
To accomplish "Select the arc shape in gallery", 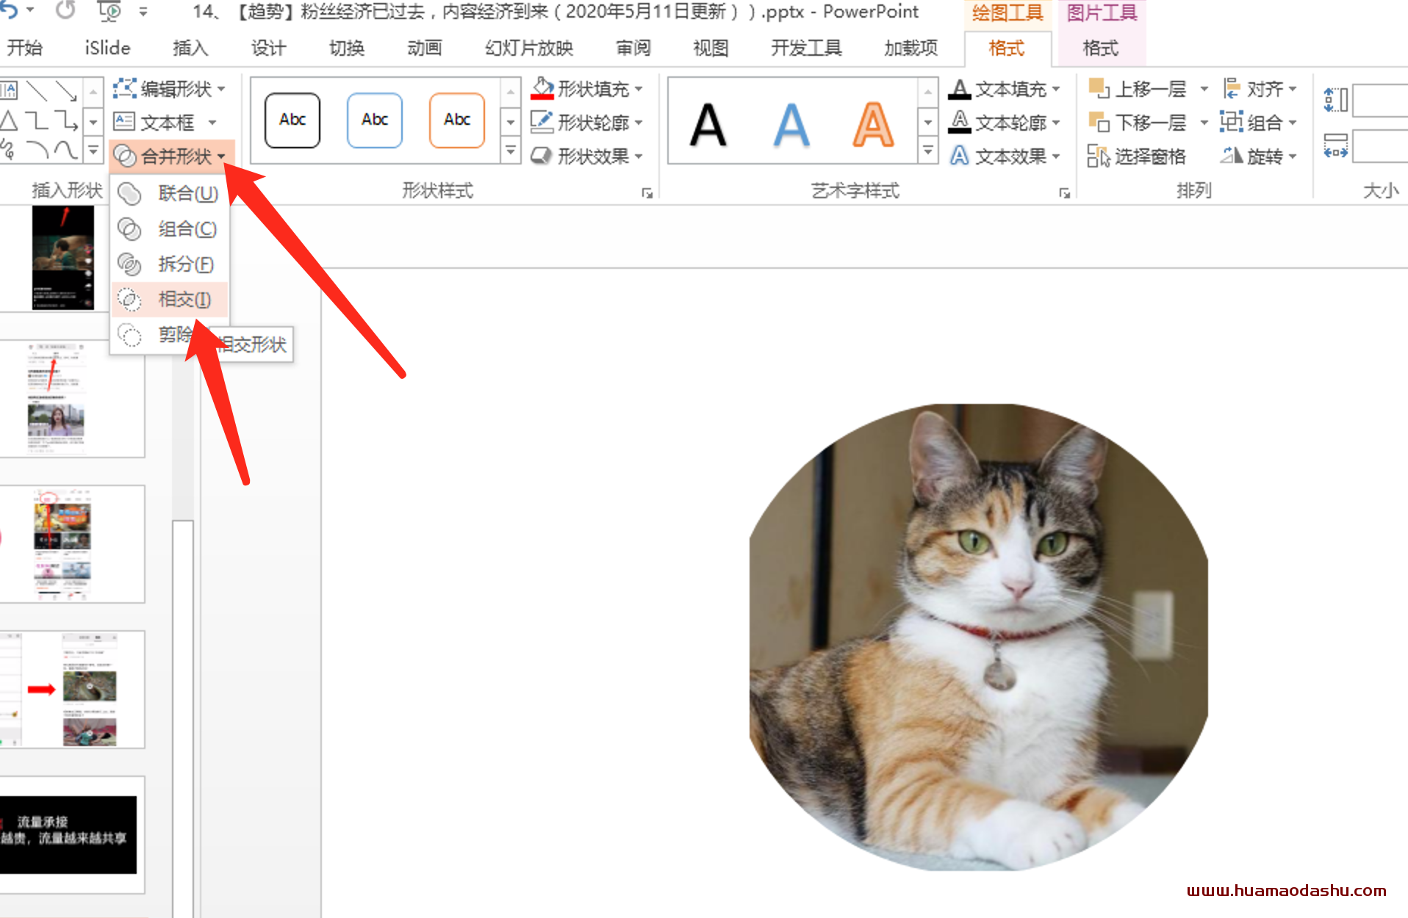I will [37, 151].
